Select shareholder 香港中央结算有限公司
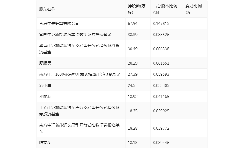This screenshot has width=244, height=148. coord(59,23)
